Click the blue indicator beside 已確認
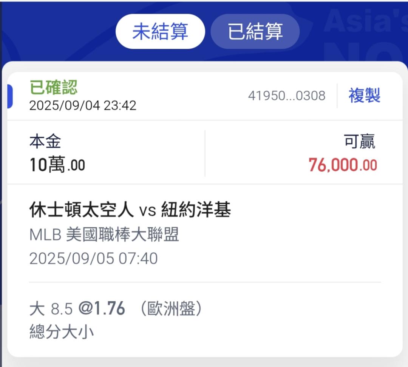 [10, 96]
